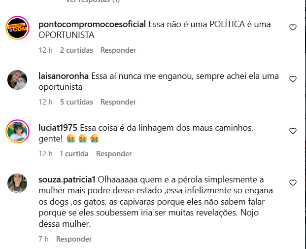Open the "1 curtida" likes count
The height and width of the screenshot is (249, 306).
(x=74, y=154)
